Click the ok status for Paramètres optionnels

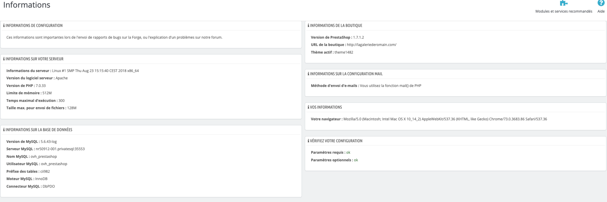(356, 160)
